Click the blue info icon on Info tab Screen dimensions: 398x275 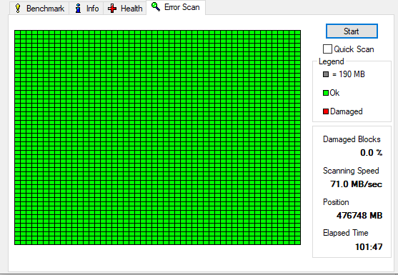(78, 9)
